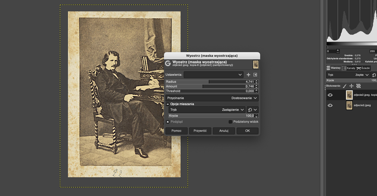Lock position and size with move-arrows icon
377x196 pixels.
pyautogui.click(x=351, y=86)
